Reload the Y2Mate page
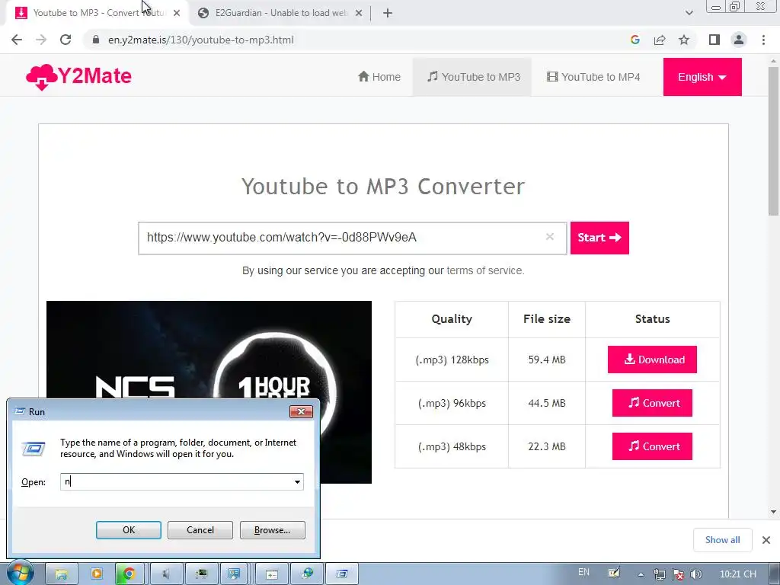Image resolution: width=780 pixels, height=585 pixels. tap(66, 40)
